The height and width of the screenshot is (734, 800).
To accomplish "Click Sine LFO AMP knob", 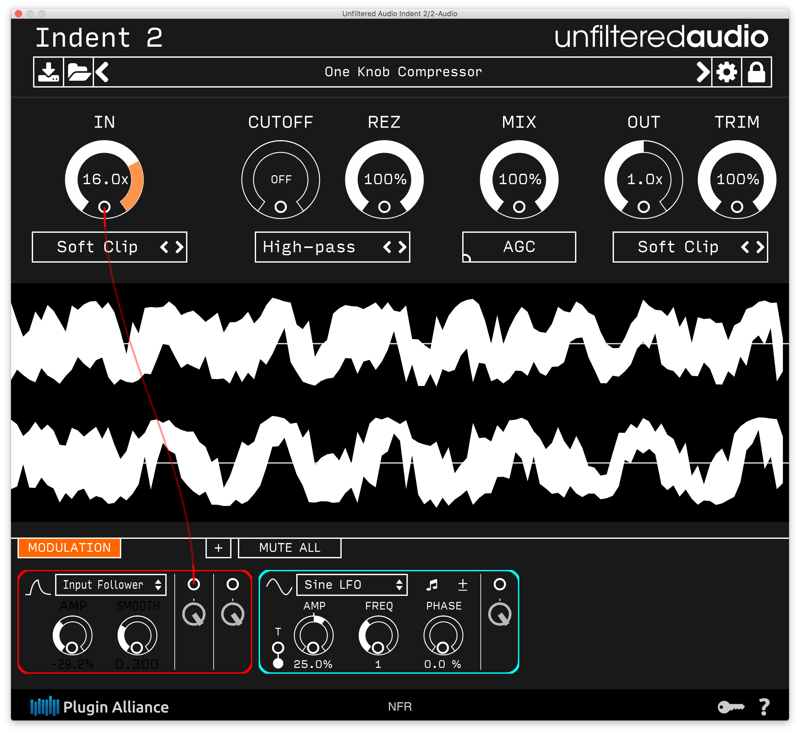I will (x=314, y=635).
